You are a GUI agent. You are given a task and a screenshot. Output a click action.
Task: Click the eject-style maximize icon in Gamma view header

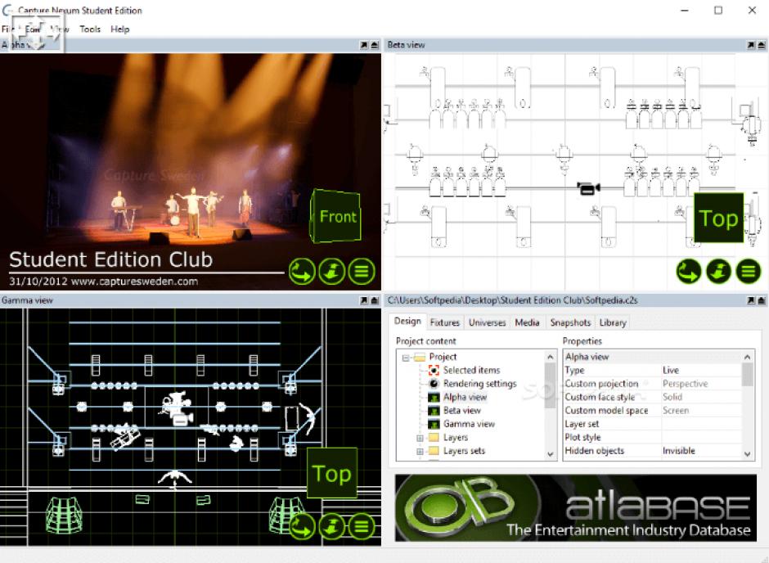point(375,300)
